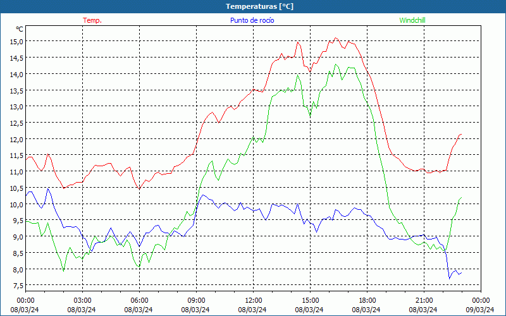Click the 10,0 y-axis value
This screenshot has height=316, width=506.
16,204
